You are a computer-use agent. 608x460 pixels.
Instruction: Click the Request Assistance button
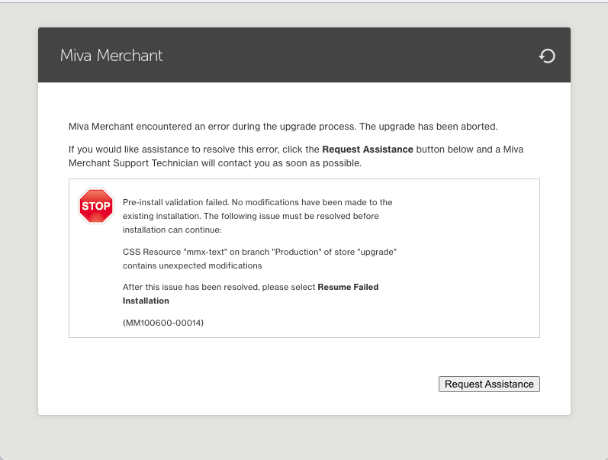(x=489, y=384)
